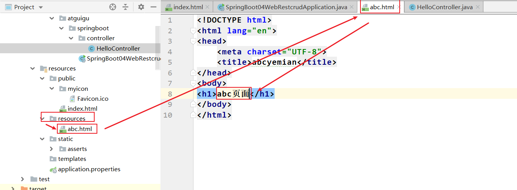Toggle code fold at html tag line 2
The image size is (517, 190).
coord(193,31)
